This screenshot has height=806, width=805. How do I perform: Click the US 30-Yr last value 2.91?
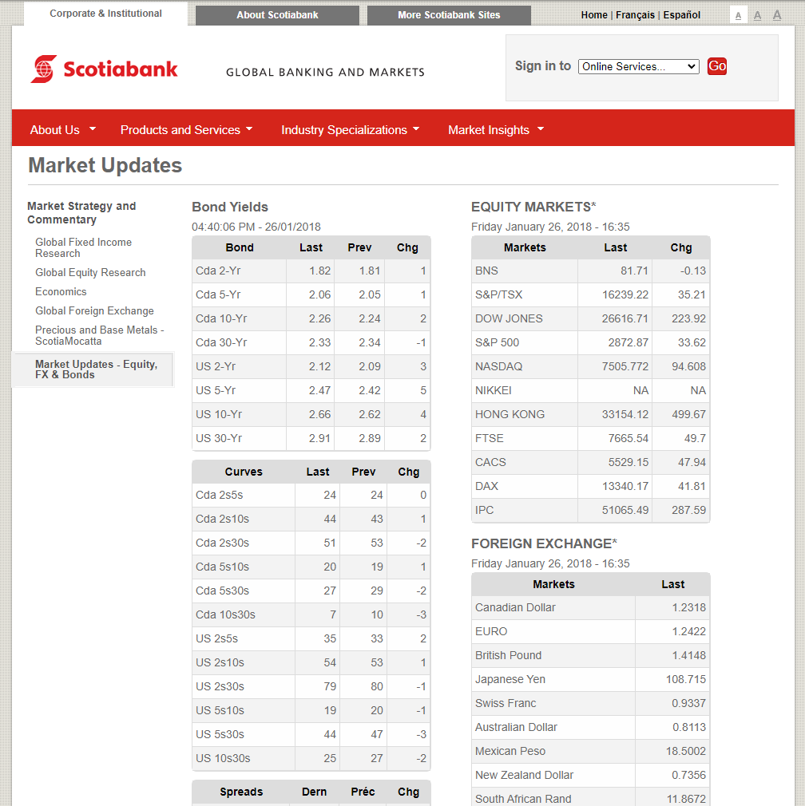click(319, 438)
